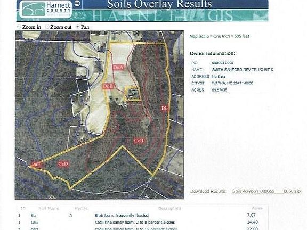Image resolution: width=307 pixels, height=230 pixels.
Task: Click the Hydric column header
Action: click(81, 209)
